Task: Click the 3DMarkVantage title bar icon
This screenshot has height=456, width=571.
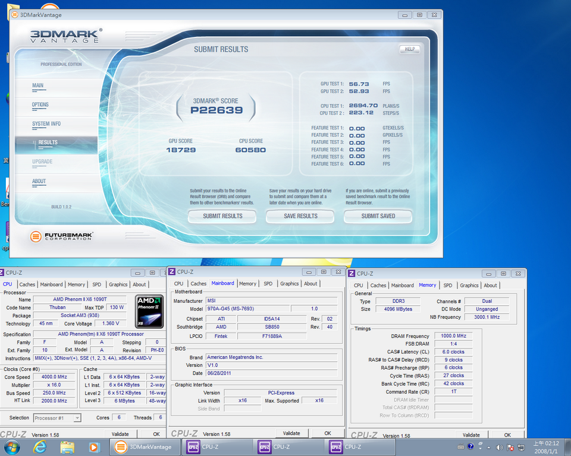Action: tap(14, 15)
